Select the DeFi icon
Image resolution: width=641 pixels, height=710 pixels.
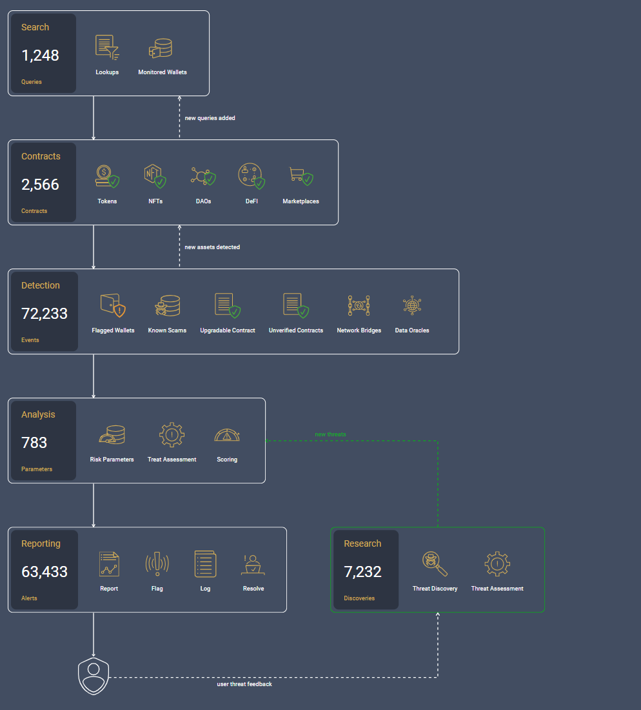(x=251, y=176)
